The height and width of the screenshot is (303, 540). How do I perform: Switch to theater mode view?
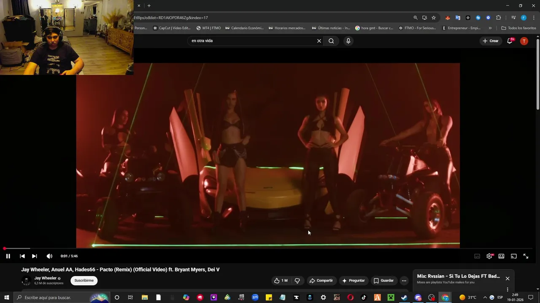tap(501, 256)
